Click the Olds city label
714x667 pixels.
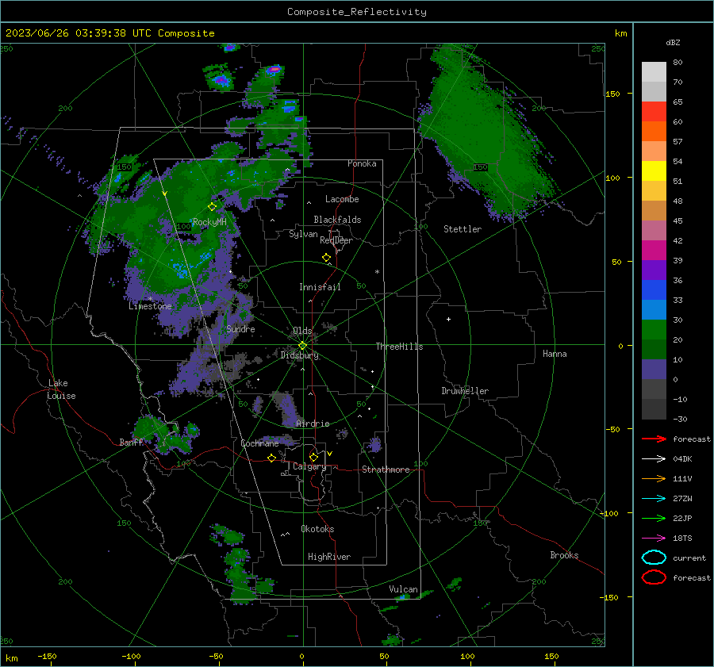(302, 331)
